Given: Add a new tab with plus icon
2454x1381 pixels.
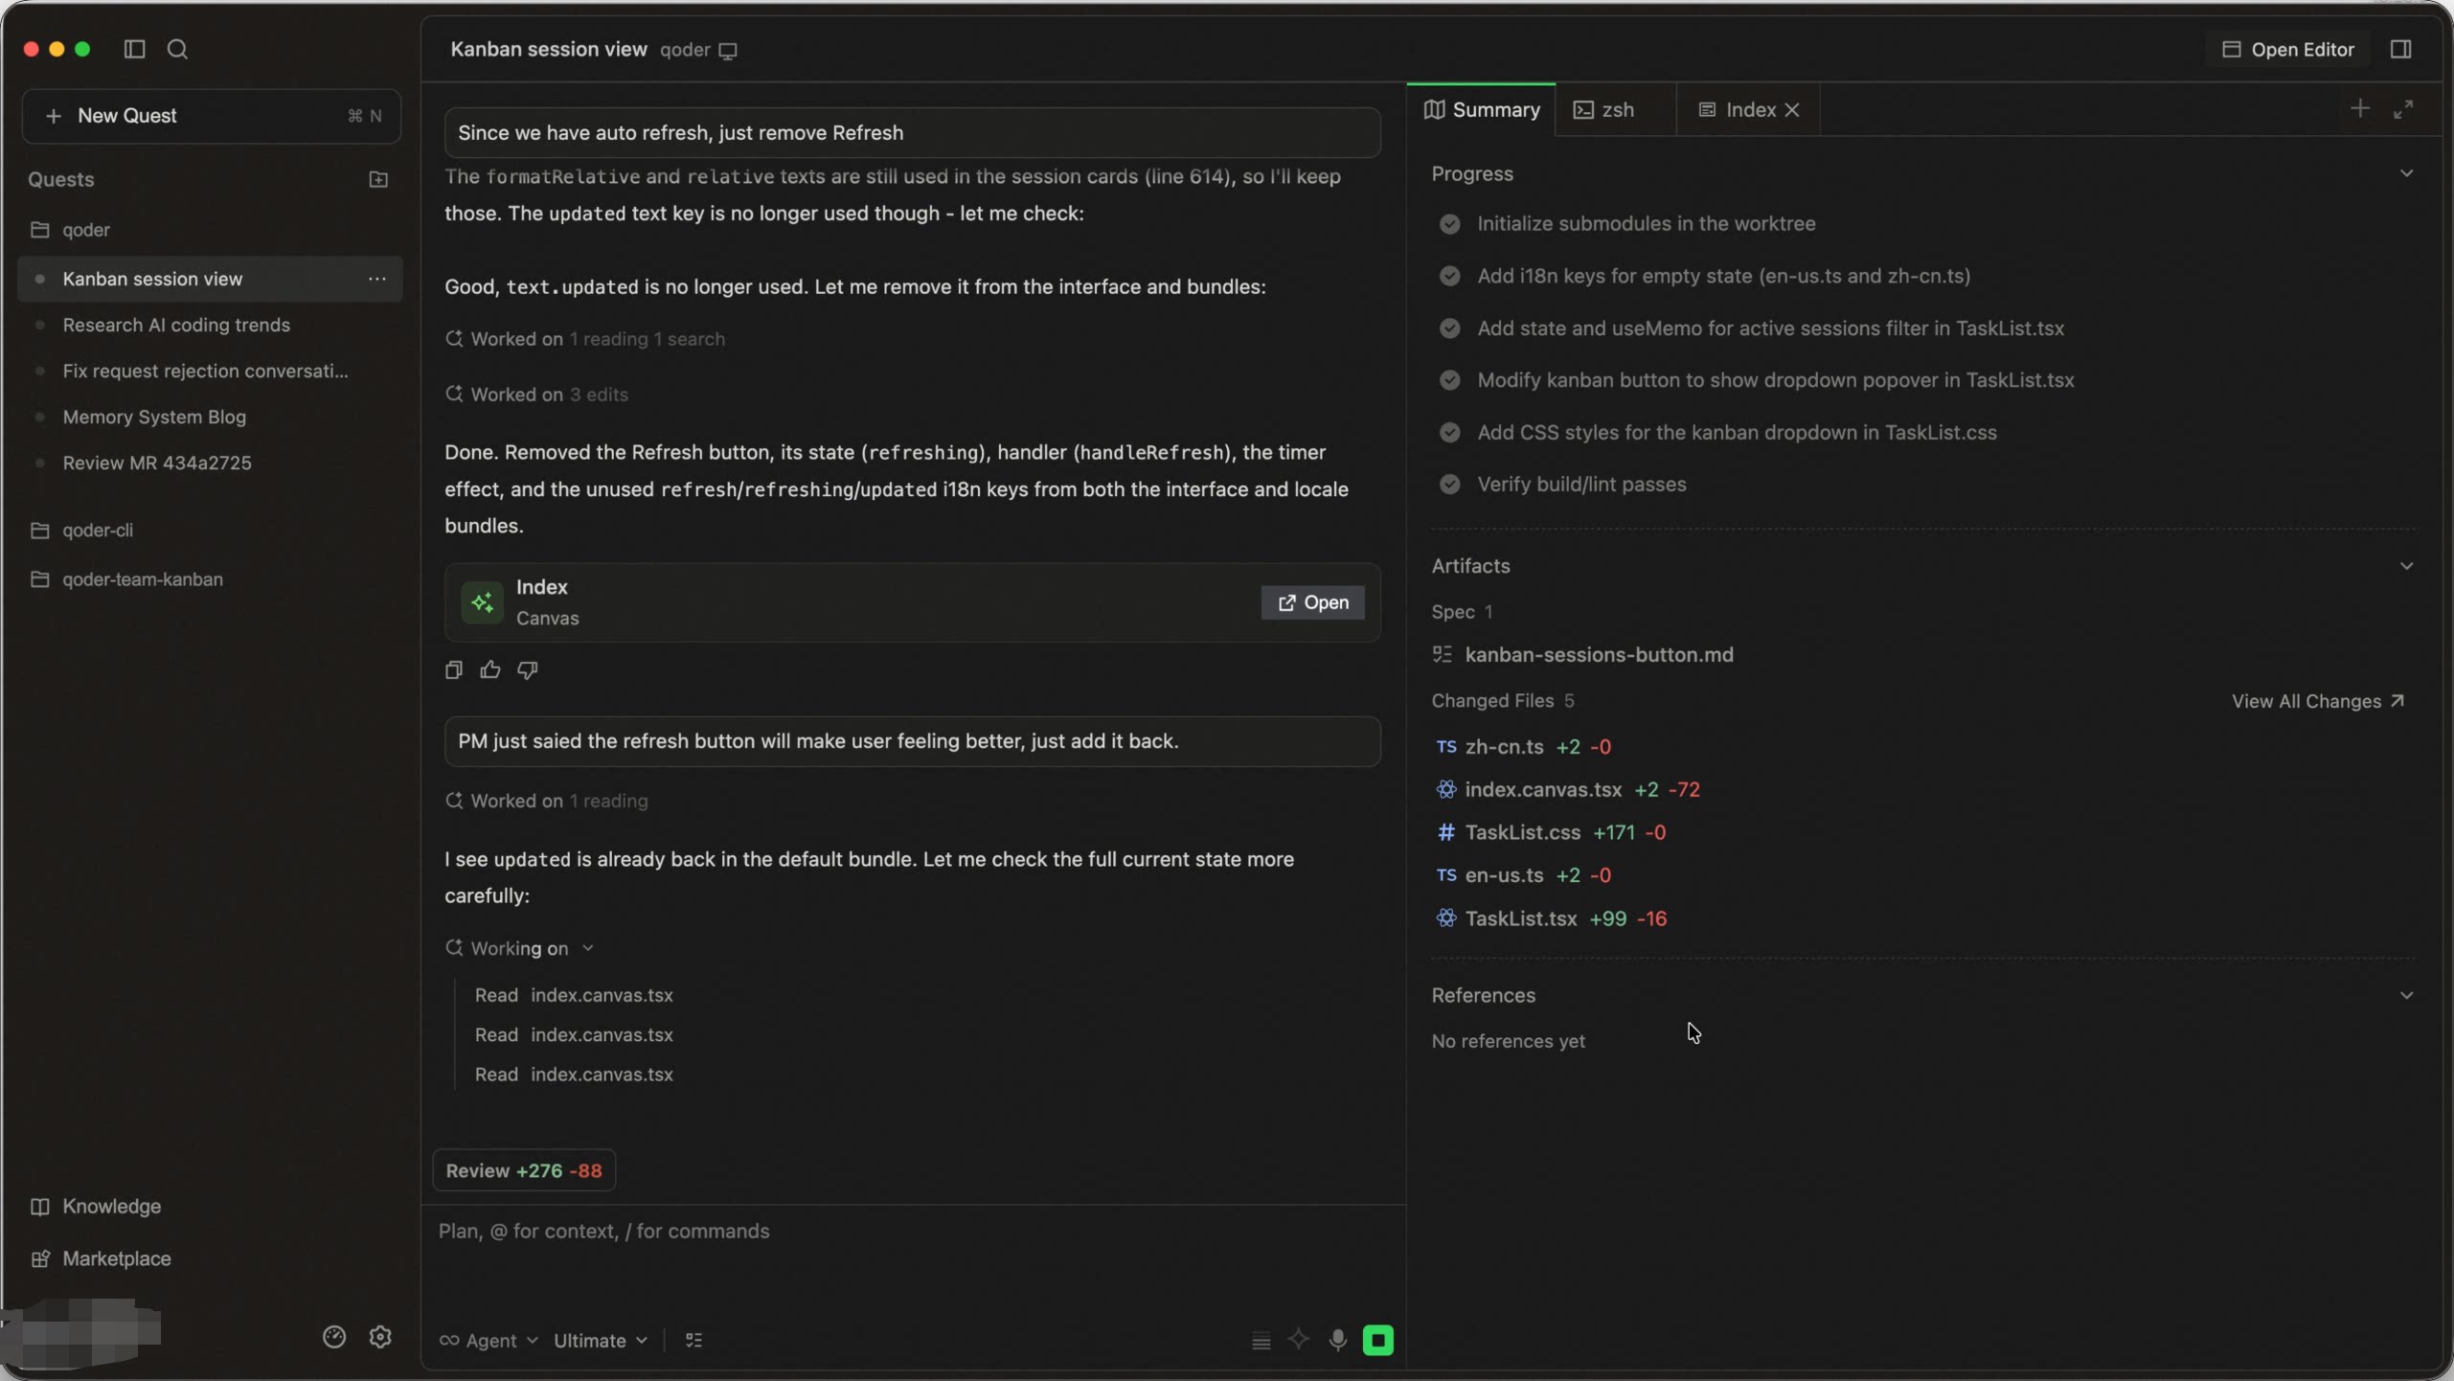Looking at the screenshot, I should 2360,108.
